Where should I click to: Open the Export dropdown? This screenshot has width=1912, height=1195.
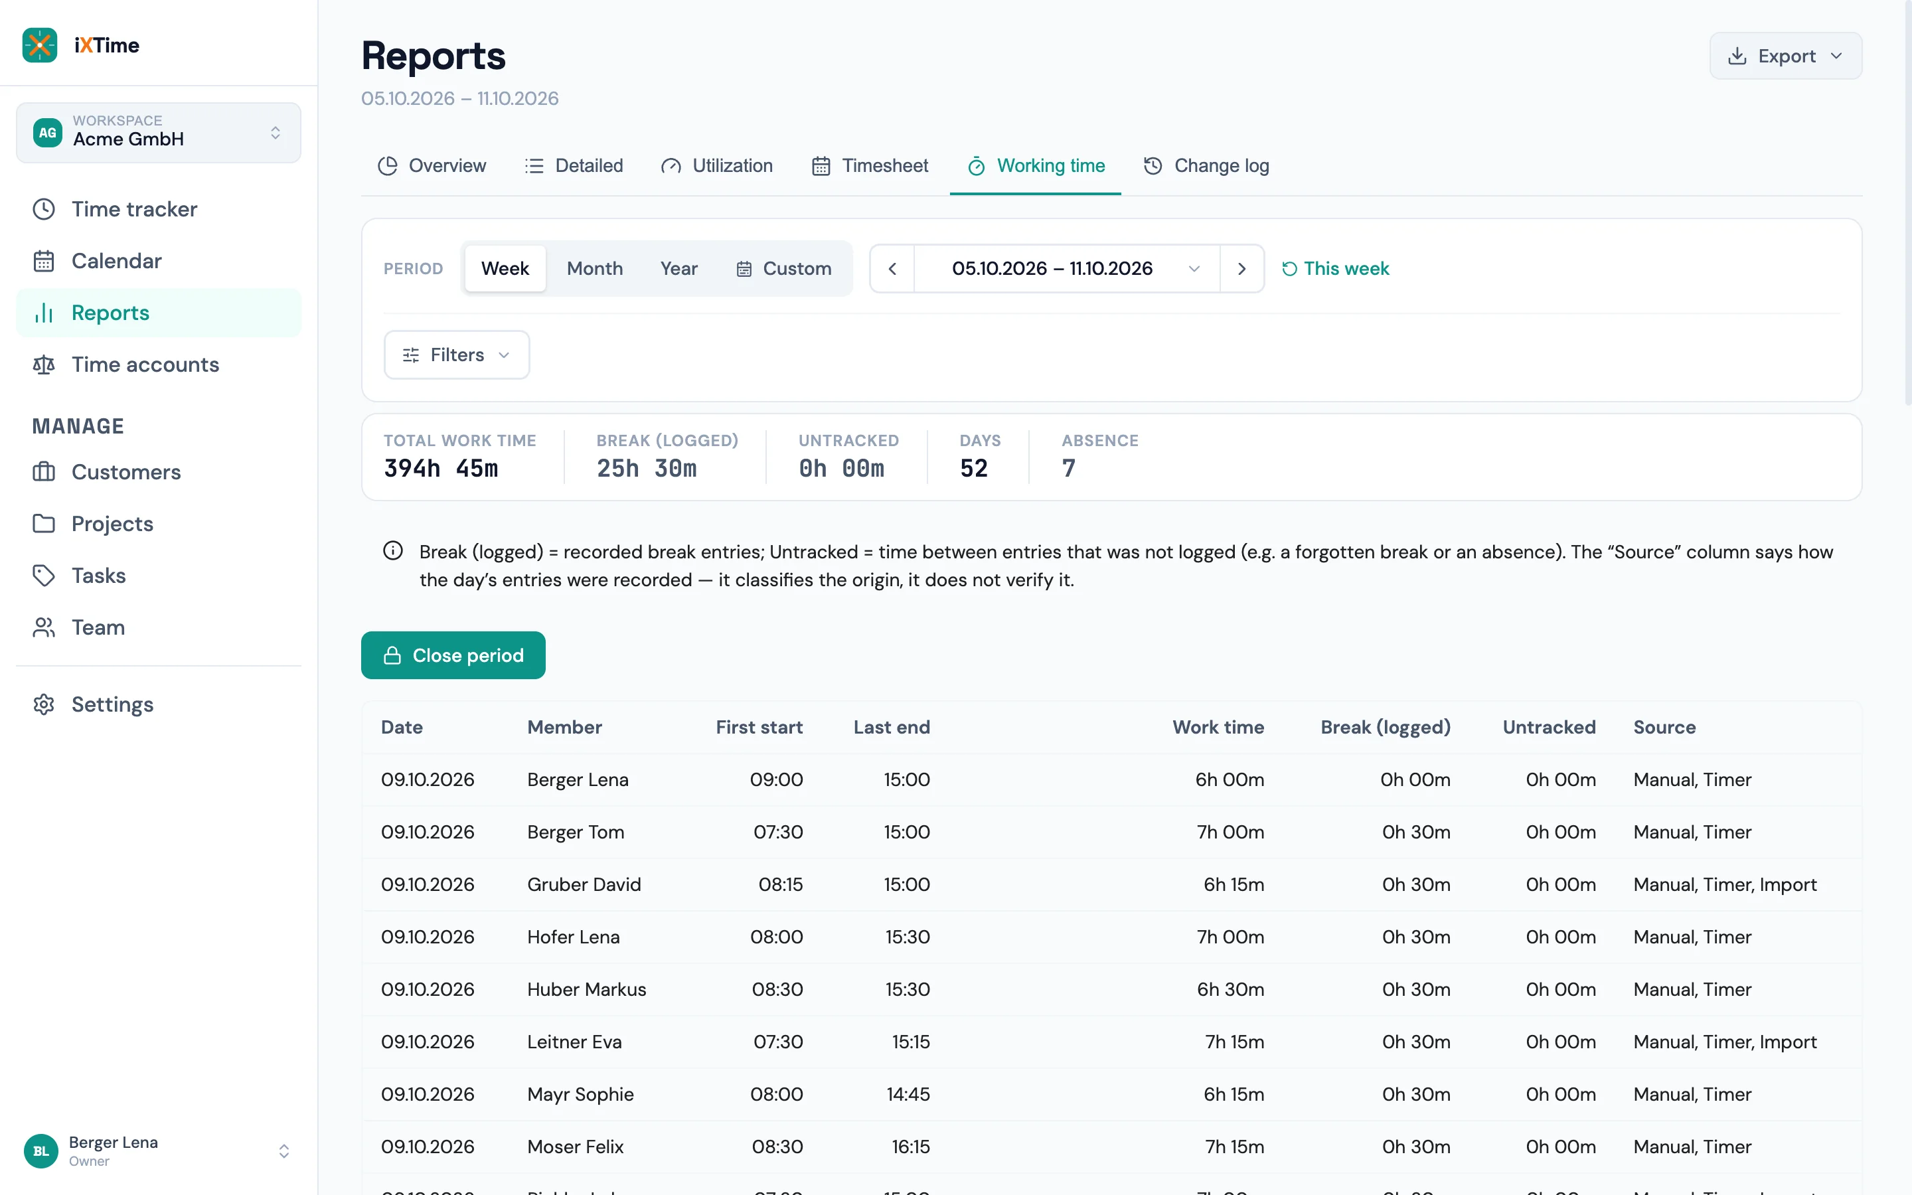point(1786,56)
